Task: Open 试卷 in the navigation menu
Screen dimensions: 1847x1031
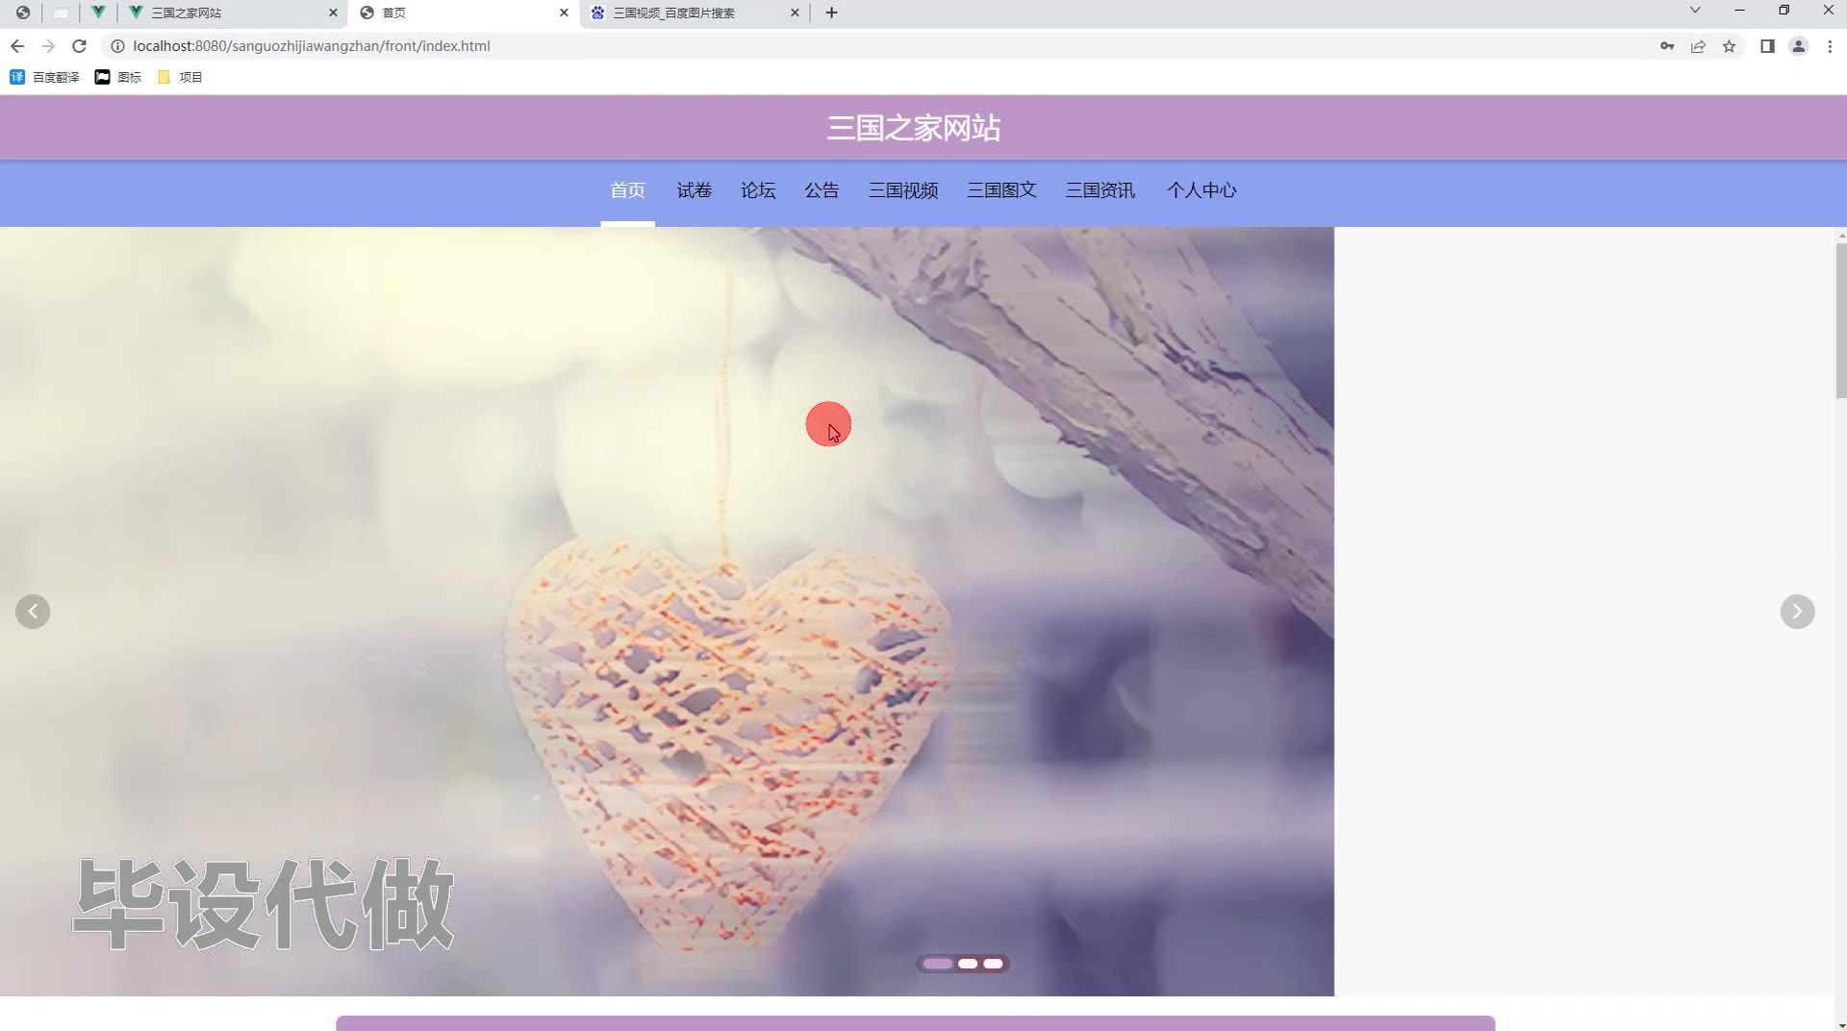Action: pos(694,190)
